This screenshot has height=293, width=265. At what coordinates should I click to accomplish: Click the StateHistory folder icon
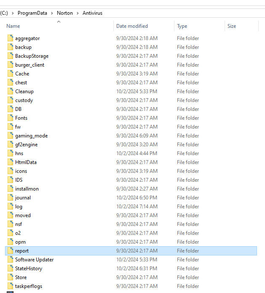[11, 268]
